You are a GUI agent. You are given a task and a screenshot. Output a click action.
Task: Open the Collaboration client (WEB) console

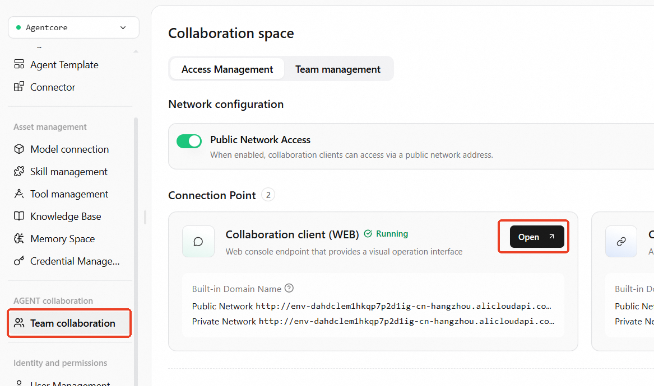point(537,237)
